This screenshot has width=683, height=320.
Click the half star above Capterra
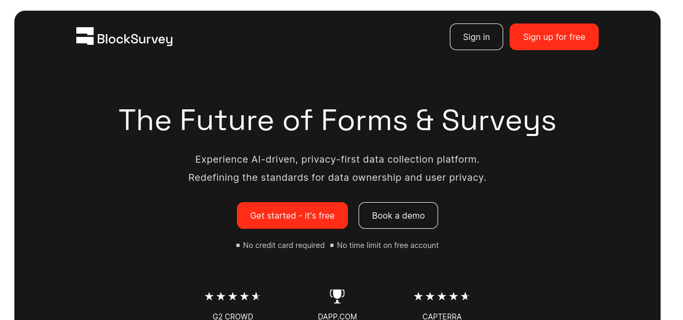tap(465, 297)
